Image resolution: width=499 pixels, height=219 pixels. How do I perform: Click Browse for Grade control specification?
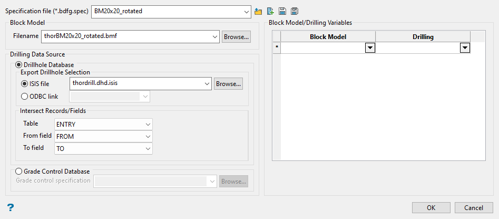point(233,182)
